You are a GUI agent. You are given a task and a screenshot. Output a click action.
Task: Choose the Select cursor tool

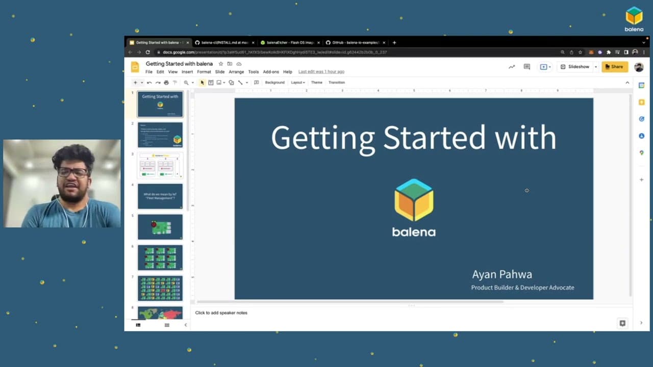(202, 83)
